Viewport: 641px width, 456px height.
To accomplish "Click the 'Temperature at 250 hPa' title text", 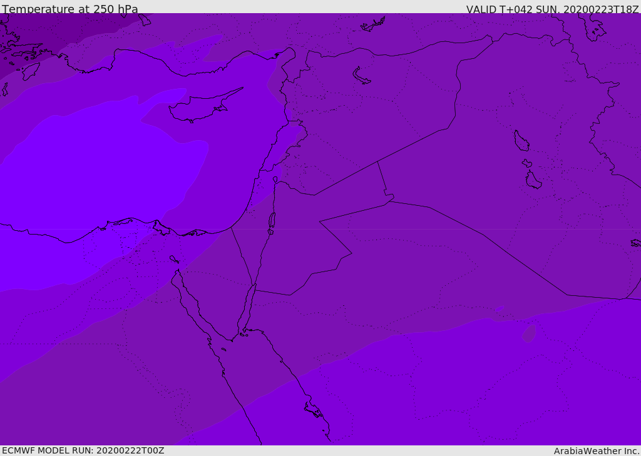I will 70,9.
